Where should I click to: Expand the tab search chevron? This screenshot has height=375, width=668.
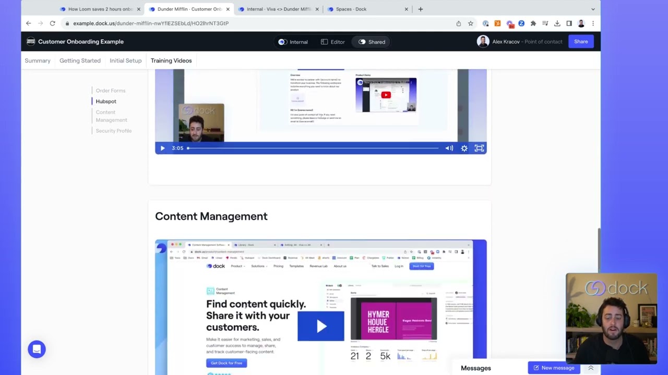593,9
